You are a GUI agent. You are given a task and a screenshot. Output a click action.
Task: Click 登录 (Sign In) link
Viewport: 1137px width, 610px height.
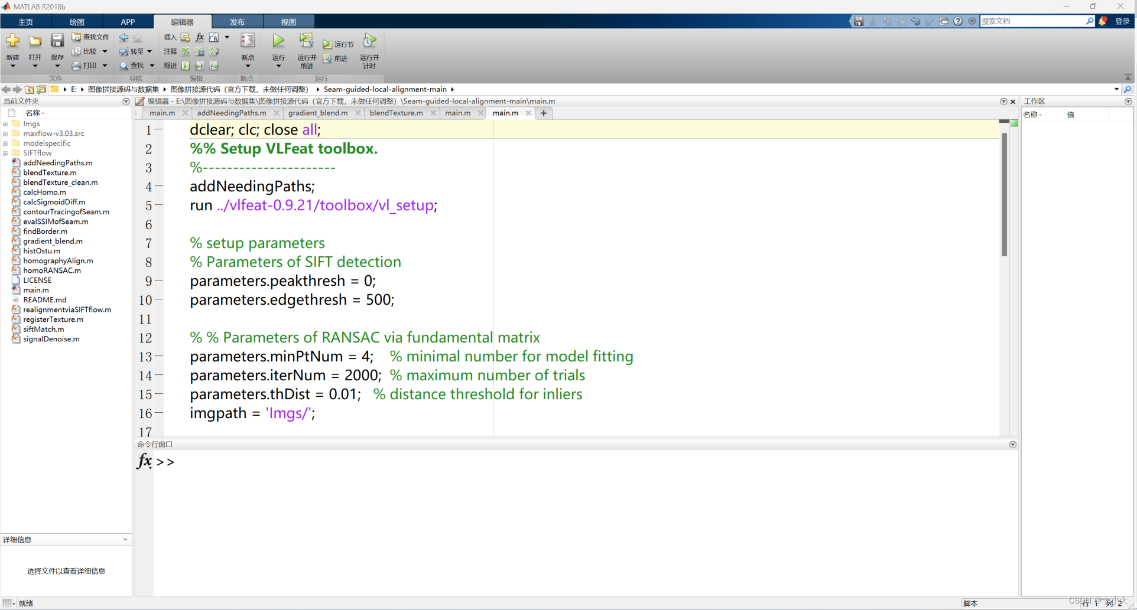(1122, 21)
